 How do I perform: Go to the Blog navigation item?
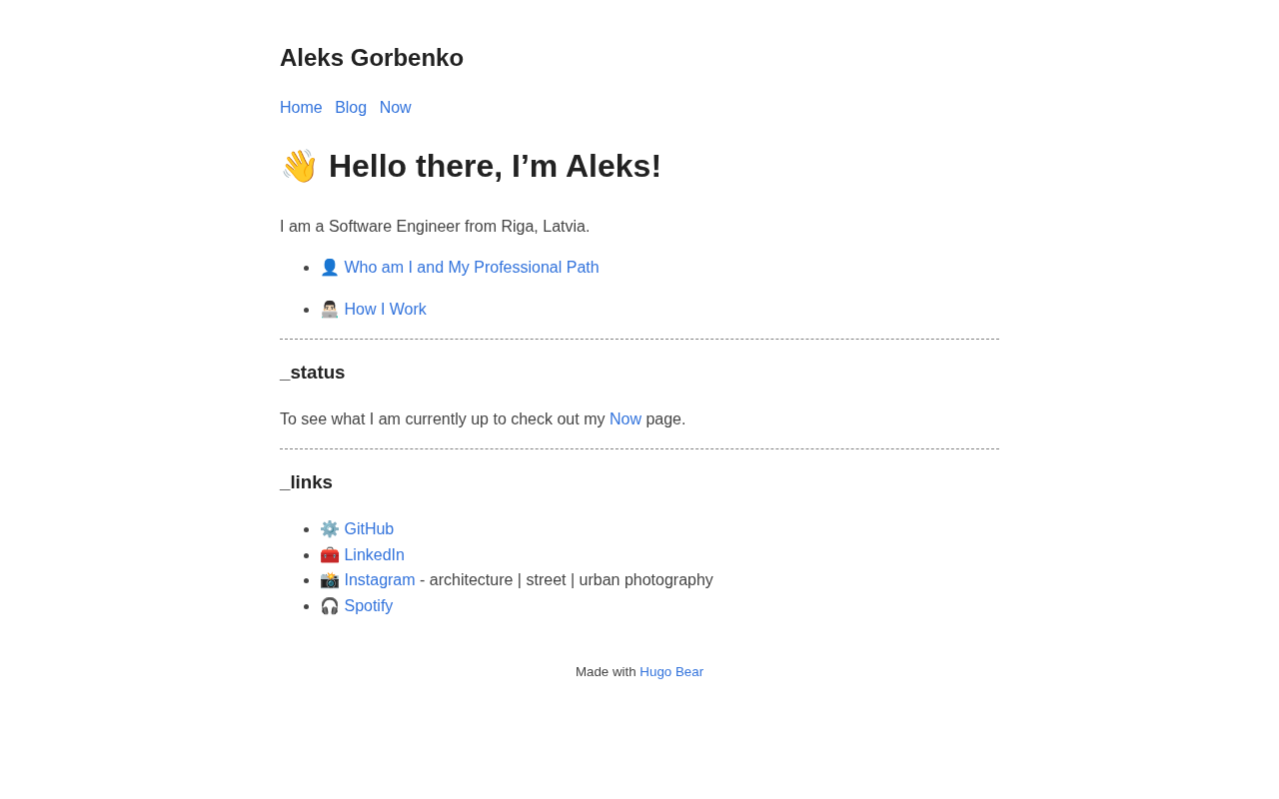[x=351, y=108]
